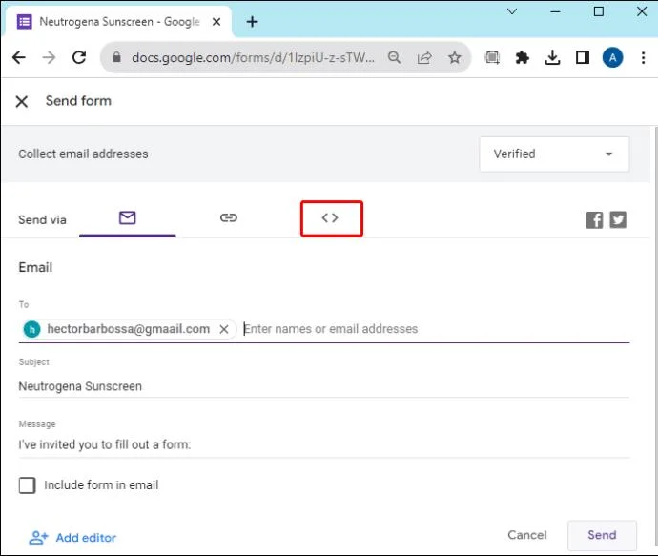
Task: View site info lock icon
Action: [x=116, y=56]
